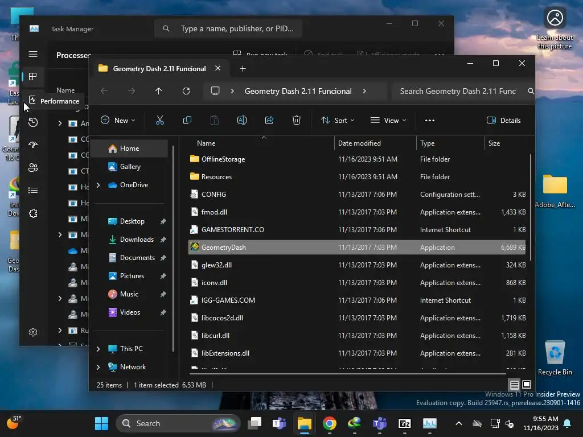This screenshot has width=583, height=437.
Task: Switch to large thumbnails view icon in status bar
Action: pyautogui.click(x=527, y=385)
